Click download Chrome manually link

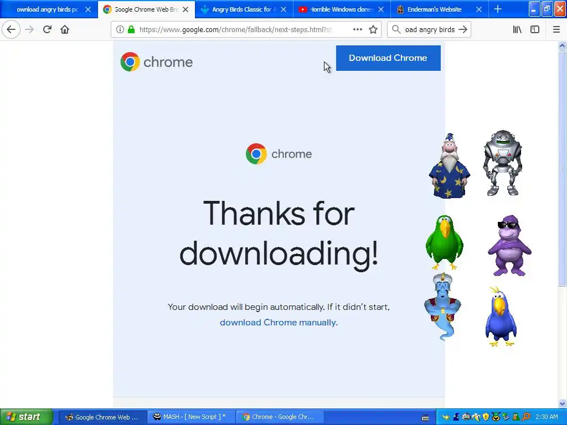[279, 323]
